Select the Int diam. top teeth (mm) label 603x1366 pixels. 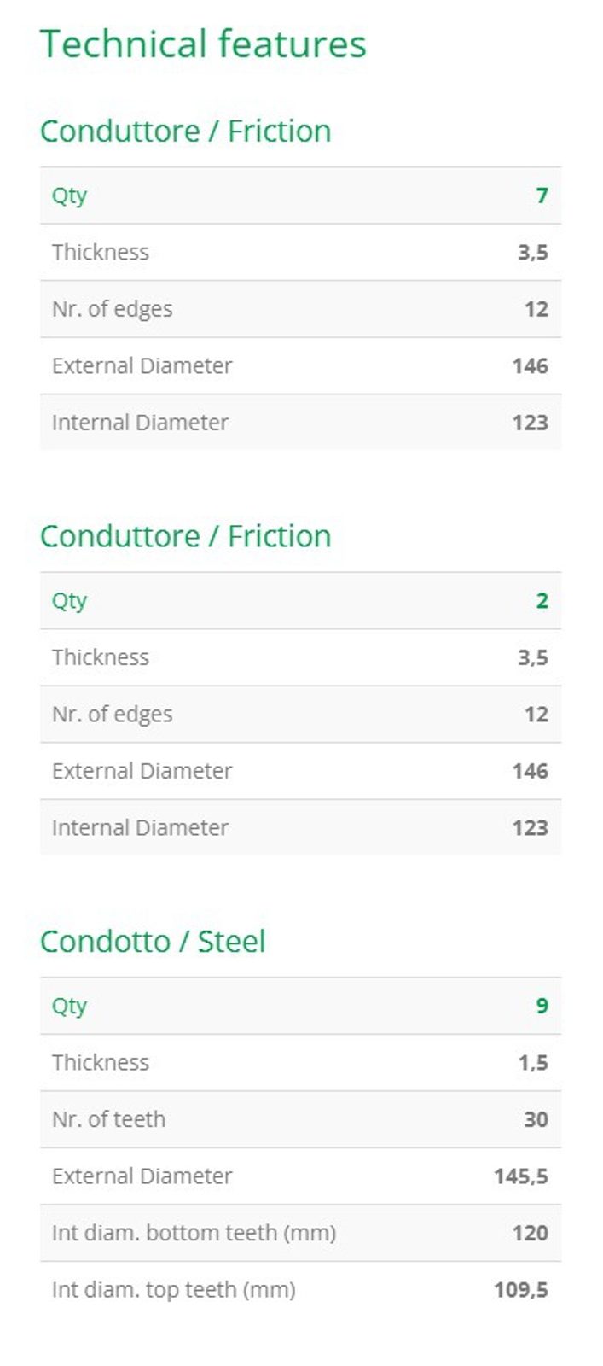pyautogui.click(x=173, y=1289)
